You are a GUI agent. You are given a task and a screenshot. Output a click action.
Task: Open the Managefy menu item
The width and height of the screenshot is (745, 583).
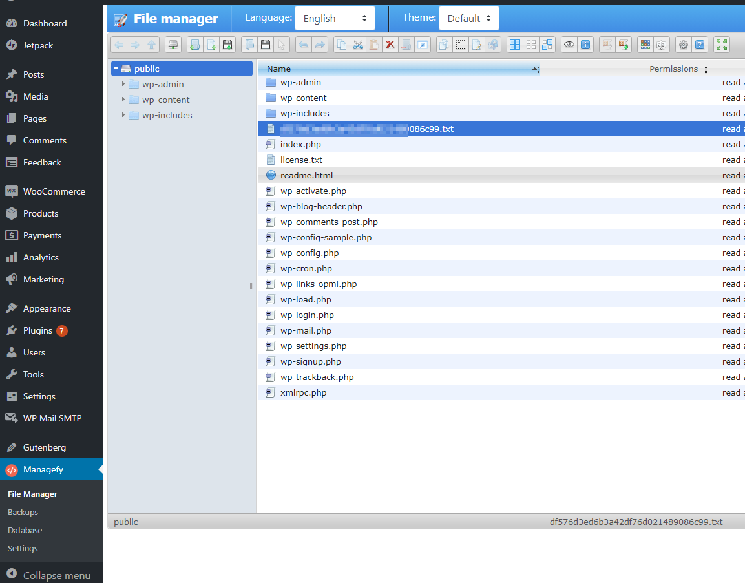(51, 469)
